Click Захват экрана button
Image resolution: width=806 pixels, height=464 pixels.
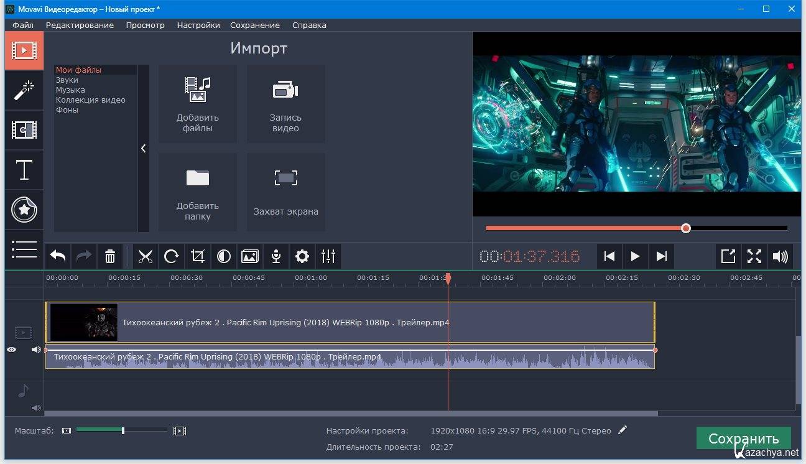click(x=286, y=192)
